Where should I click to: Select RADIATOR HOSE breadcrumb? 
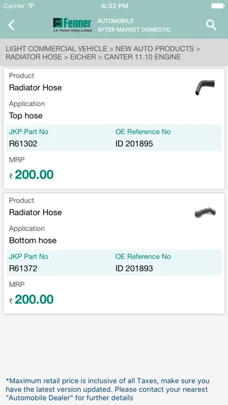click(34, 57)
